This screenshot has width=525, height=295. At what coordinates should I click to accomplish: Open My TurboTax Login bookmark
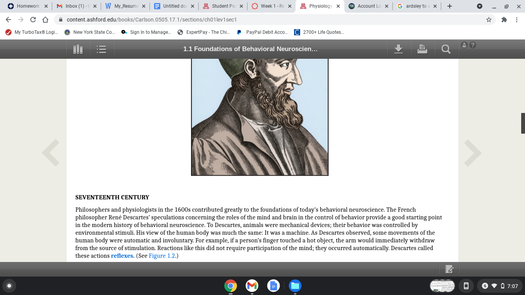pyautogui.click(x=32, y=32)
